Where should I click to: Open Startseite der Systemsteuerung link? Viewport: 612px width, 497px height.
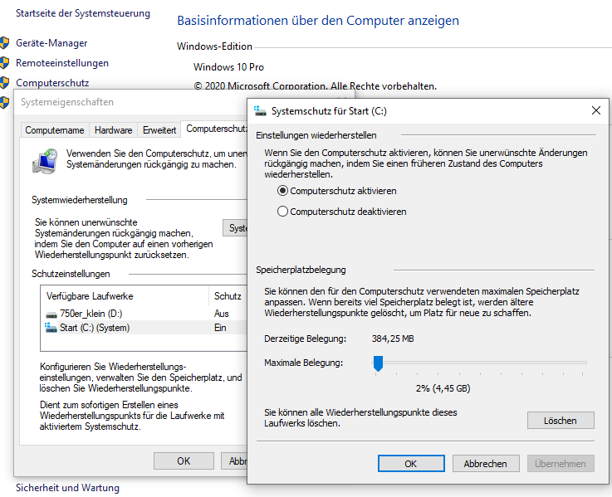[83, 13]
